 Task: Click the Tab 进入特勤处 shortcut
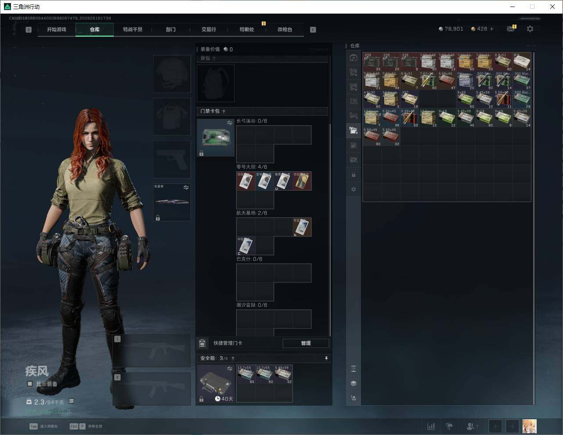click(x=43, y=426)
